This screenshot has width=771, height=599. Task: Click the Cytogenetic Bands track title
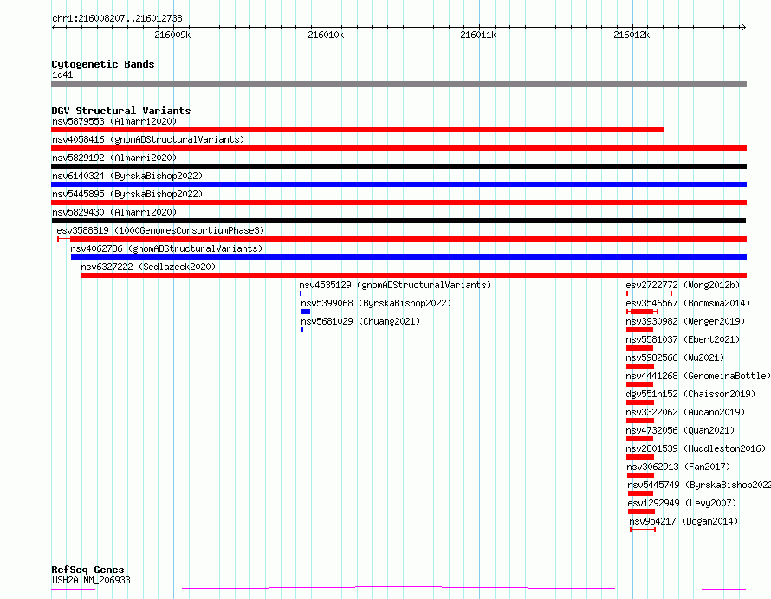tap(103, 64)
